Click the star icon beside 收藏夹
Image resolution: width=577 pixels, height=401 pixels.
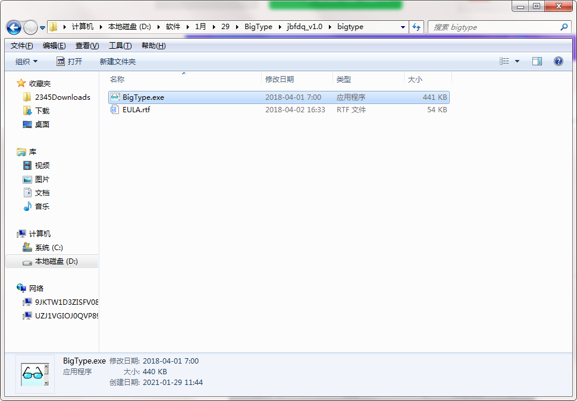pos(21,83)
